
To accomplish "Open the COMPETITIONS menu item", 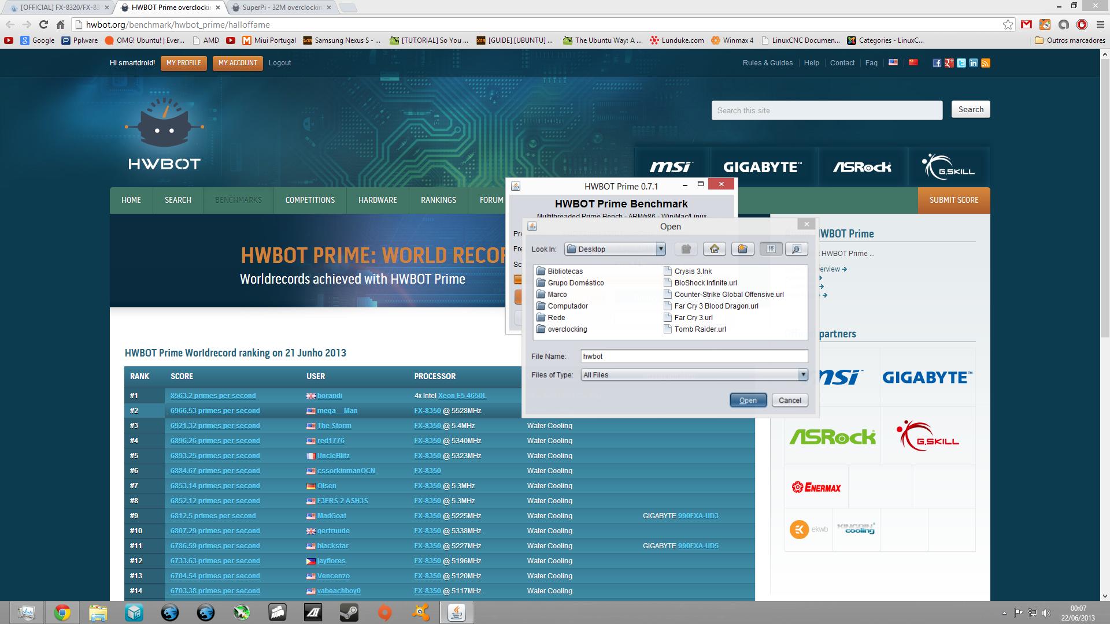I will 310,200.
